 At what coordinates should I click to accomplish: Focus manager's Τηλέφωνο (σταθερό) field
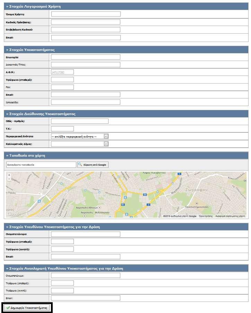click(62, 242)
